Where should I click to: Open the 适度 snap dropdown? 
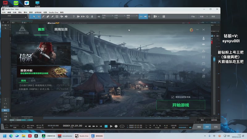coord(132,15)
